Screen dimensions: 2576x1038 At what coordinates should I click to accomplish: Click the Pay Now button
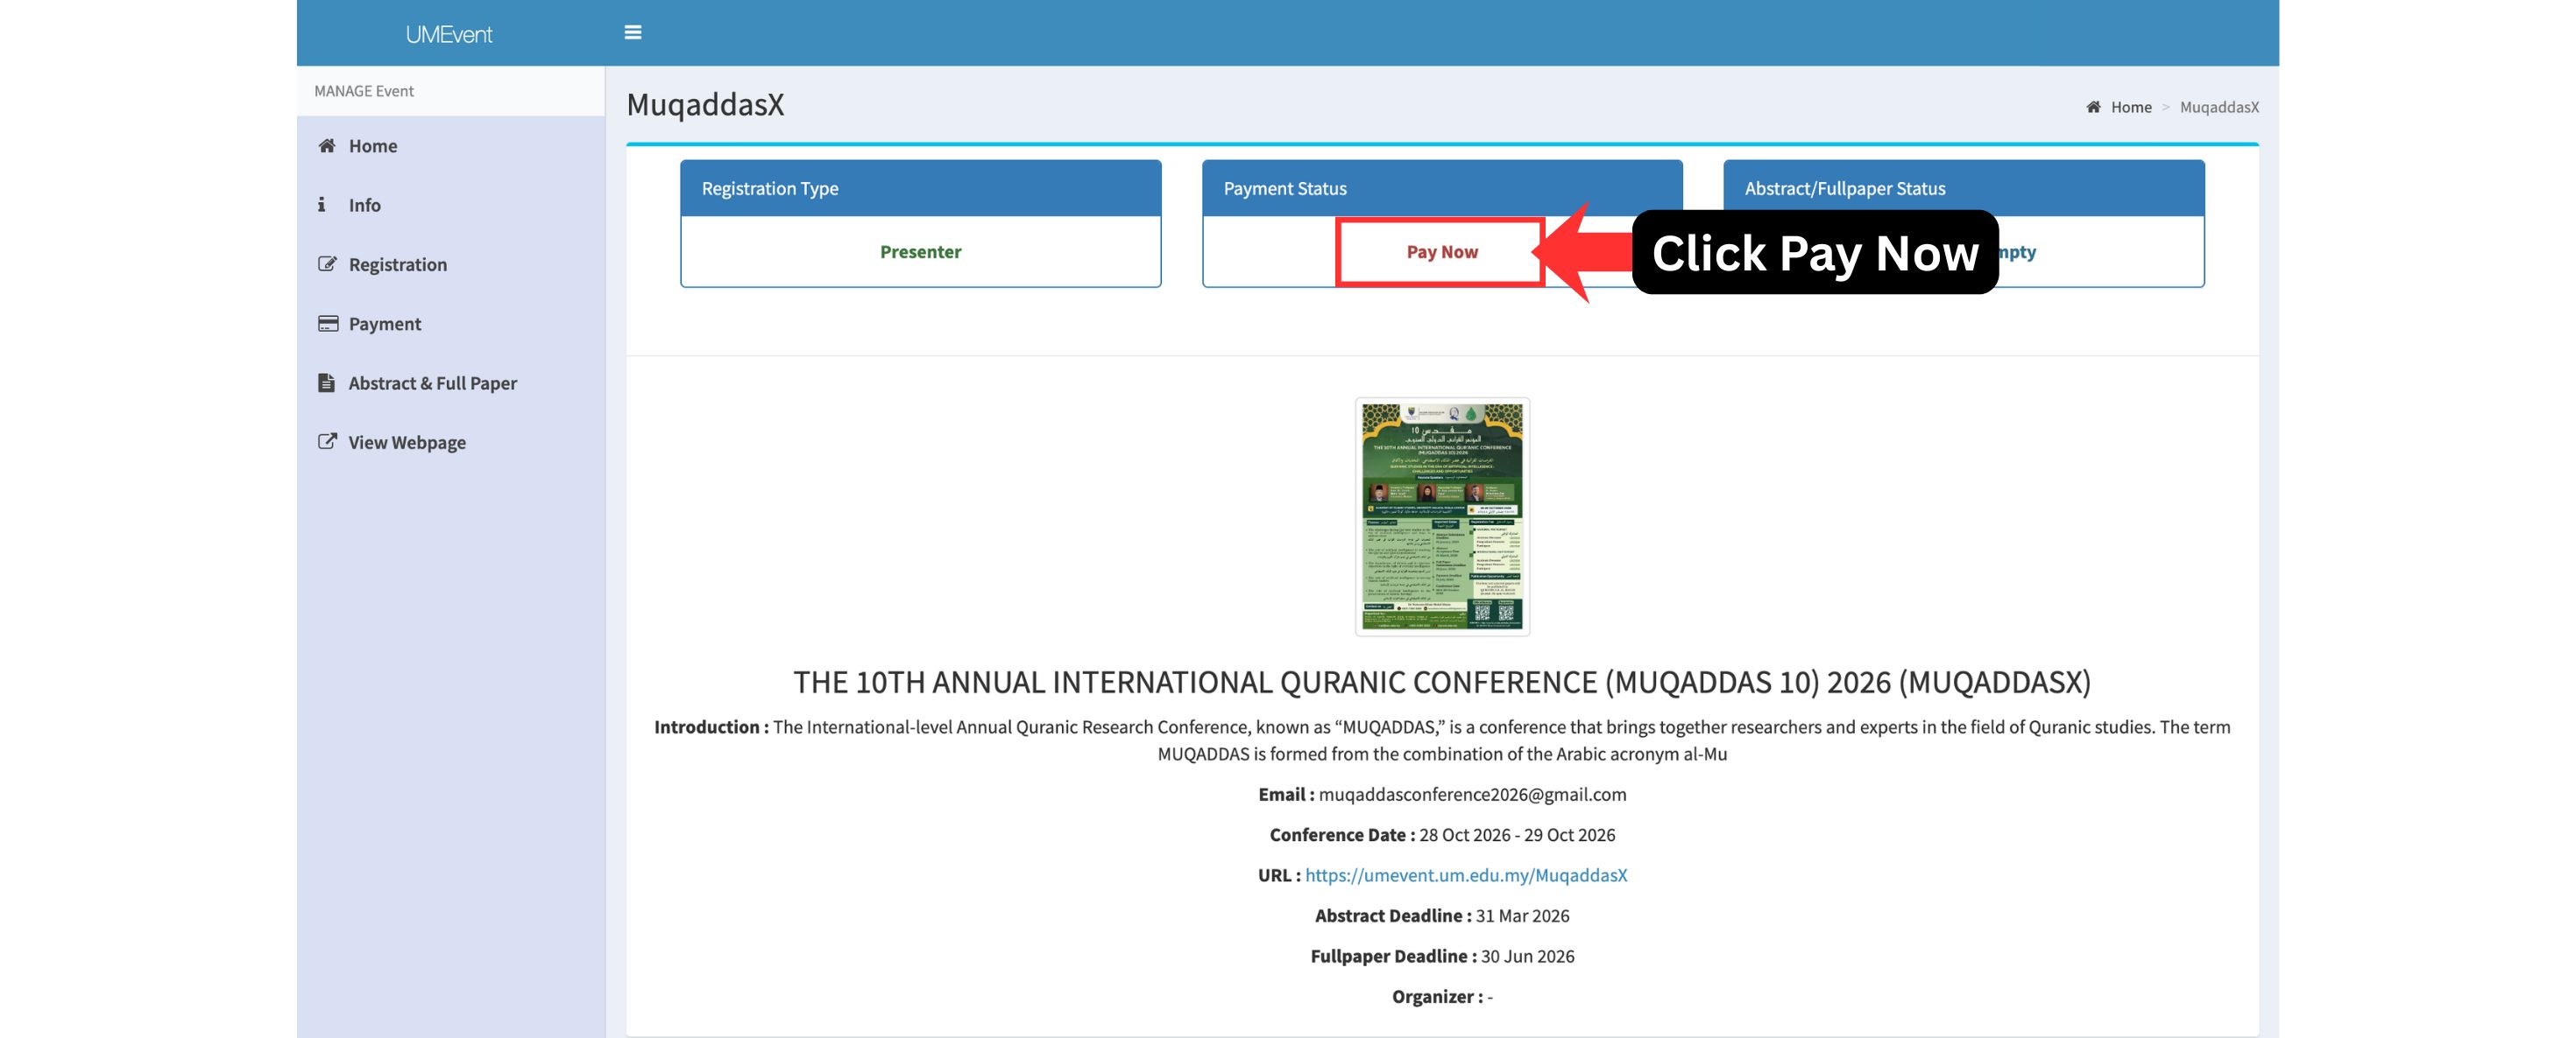tap(1441, 252)
